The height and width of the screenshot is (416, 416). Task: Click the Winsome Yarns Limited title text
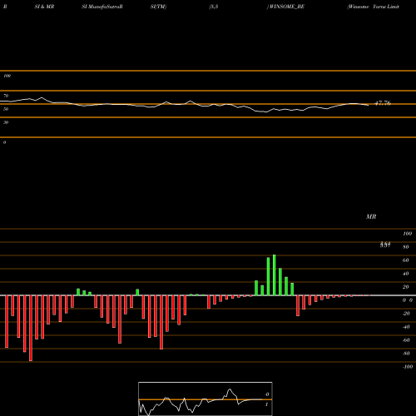[x=374, y=7]
